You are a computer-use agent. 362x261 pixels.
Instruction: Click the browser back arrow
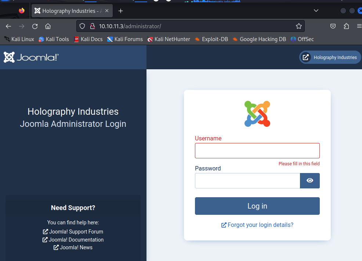coord(8,26)
